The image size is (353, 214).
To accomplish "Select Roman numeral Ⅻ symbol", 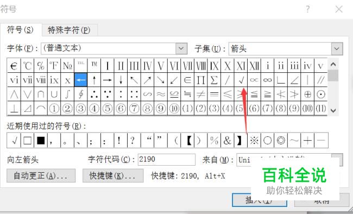I will (x=254, y=66).
